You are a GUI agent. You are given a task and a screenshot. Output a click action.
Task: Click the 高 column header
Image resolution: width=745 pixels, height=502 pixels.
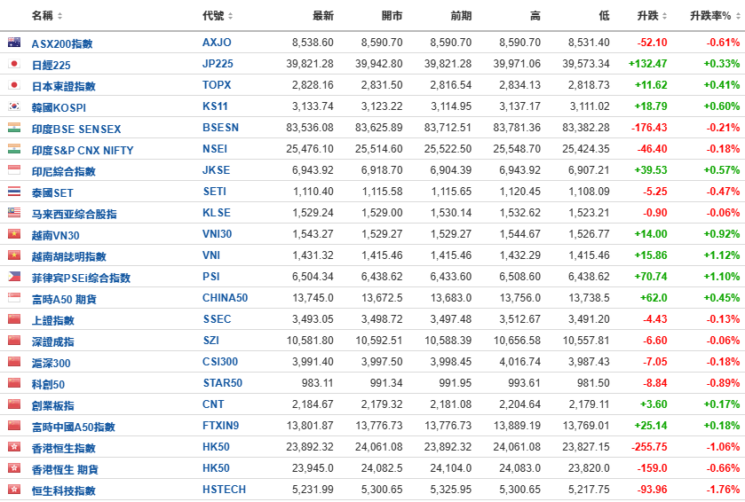pos(535,16)
